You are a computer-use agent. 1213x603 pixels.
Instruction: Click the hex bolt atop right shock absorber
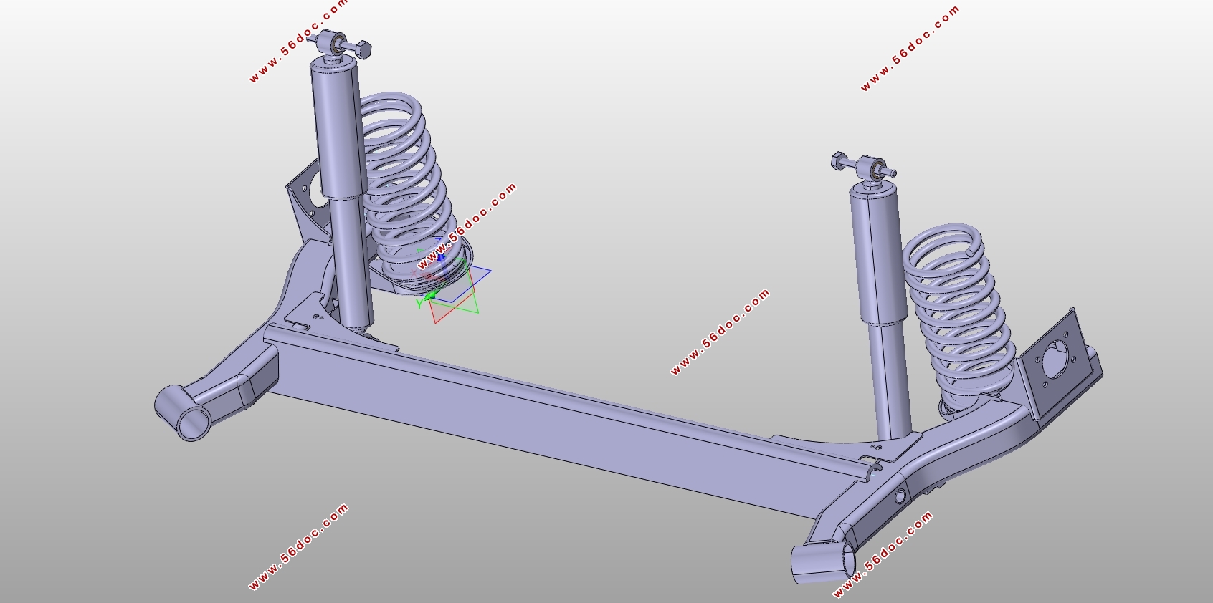839,160
